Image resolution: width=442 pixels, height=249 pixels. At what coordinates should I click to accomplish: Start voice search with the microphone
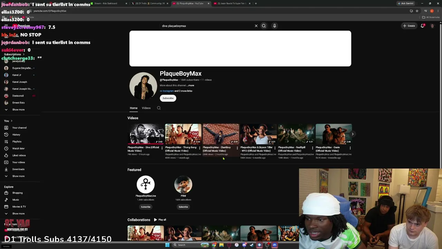click(275, 26)
